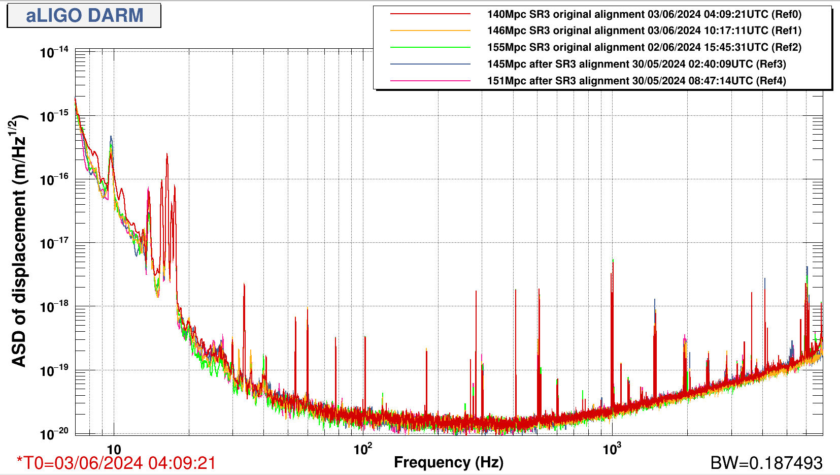Screen dimensions: 840x475
Task: Click the BW=0.187493 bandwidth label
Action: click(766, 463)
